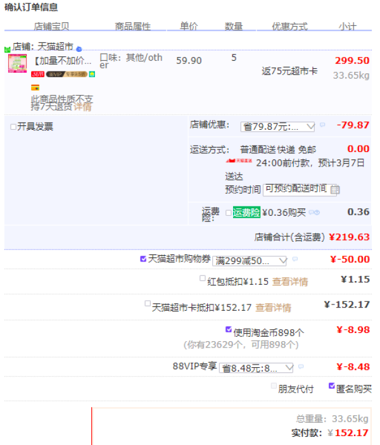Open calendar icon in delivery time field

click(335, 189)
